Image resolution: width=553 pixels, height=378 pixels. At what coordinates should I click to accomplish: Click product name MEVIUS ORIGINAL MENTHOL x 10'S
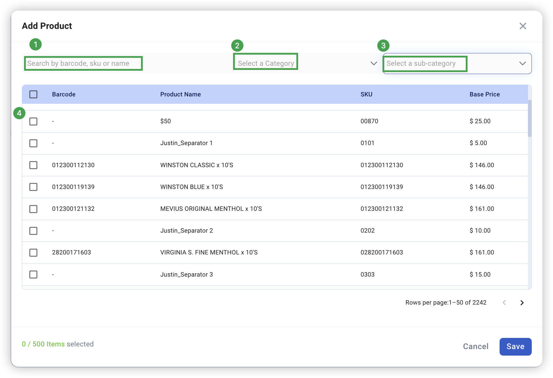click(211, 209)
